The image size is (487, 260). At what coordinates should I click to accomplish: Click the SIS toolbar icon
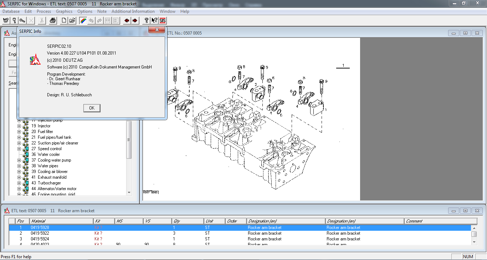(x=163, y=20)
